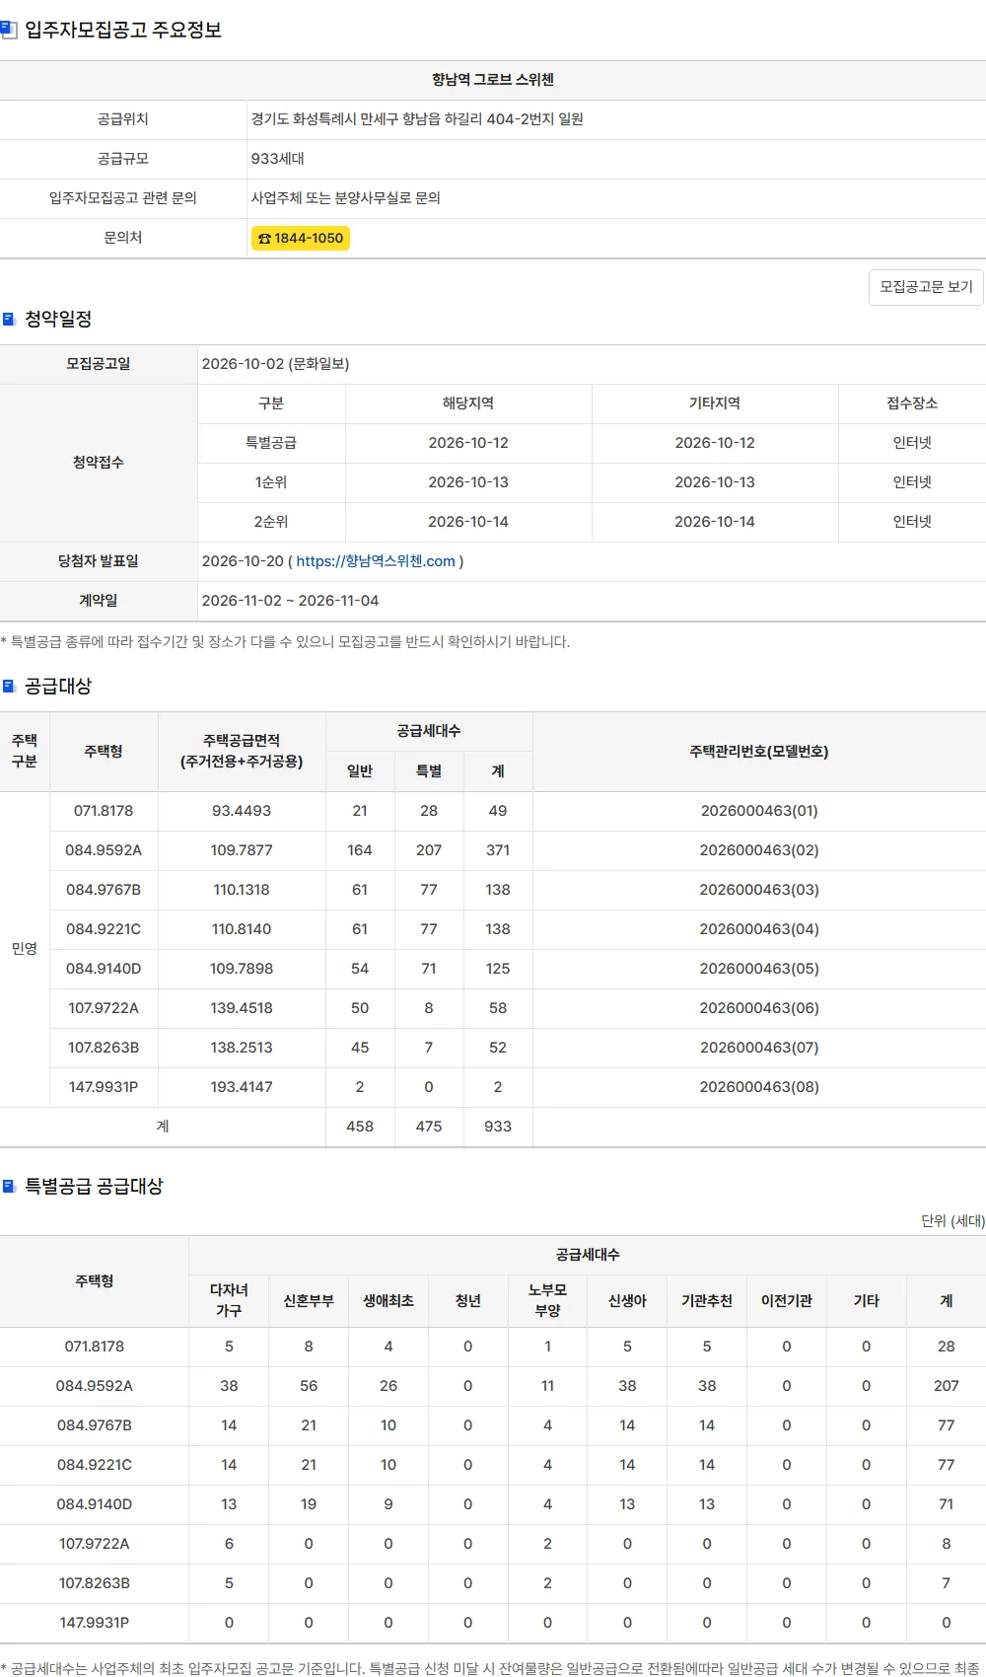The height and width of the screenshot is (1677, 986).
Task: Click the 1순위 row label
Action: pyautogui.click(x=271, y=482)
